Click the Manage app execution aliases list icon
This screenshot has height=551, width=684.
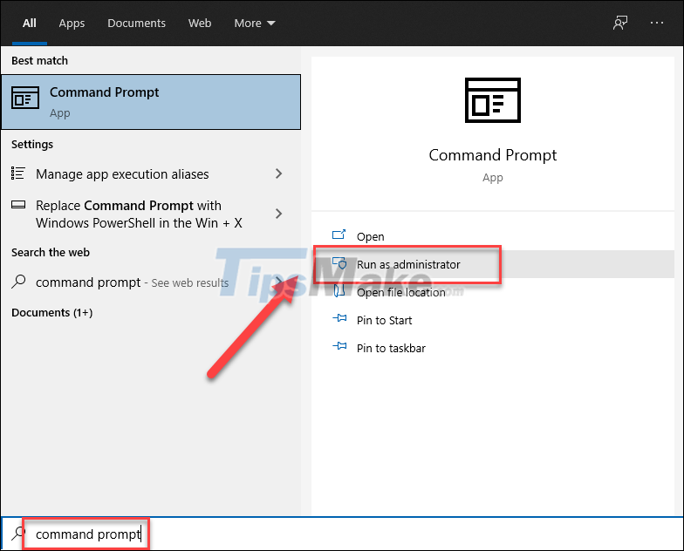pyautogui.click(x=17, y=173)
